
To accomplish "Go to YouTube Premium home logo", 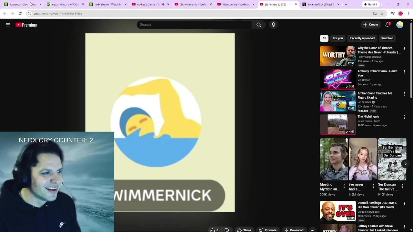I will (26, 25).
